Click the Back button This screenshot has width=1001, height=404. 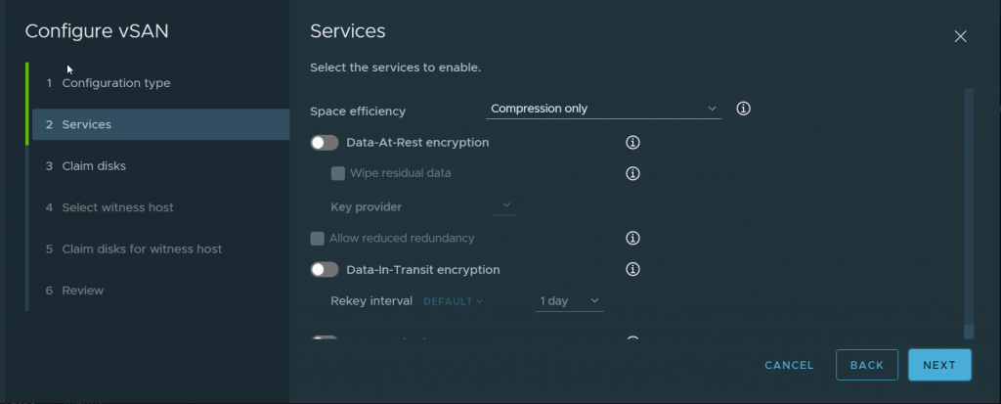[x=866, y=365]
